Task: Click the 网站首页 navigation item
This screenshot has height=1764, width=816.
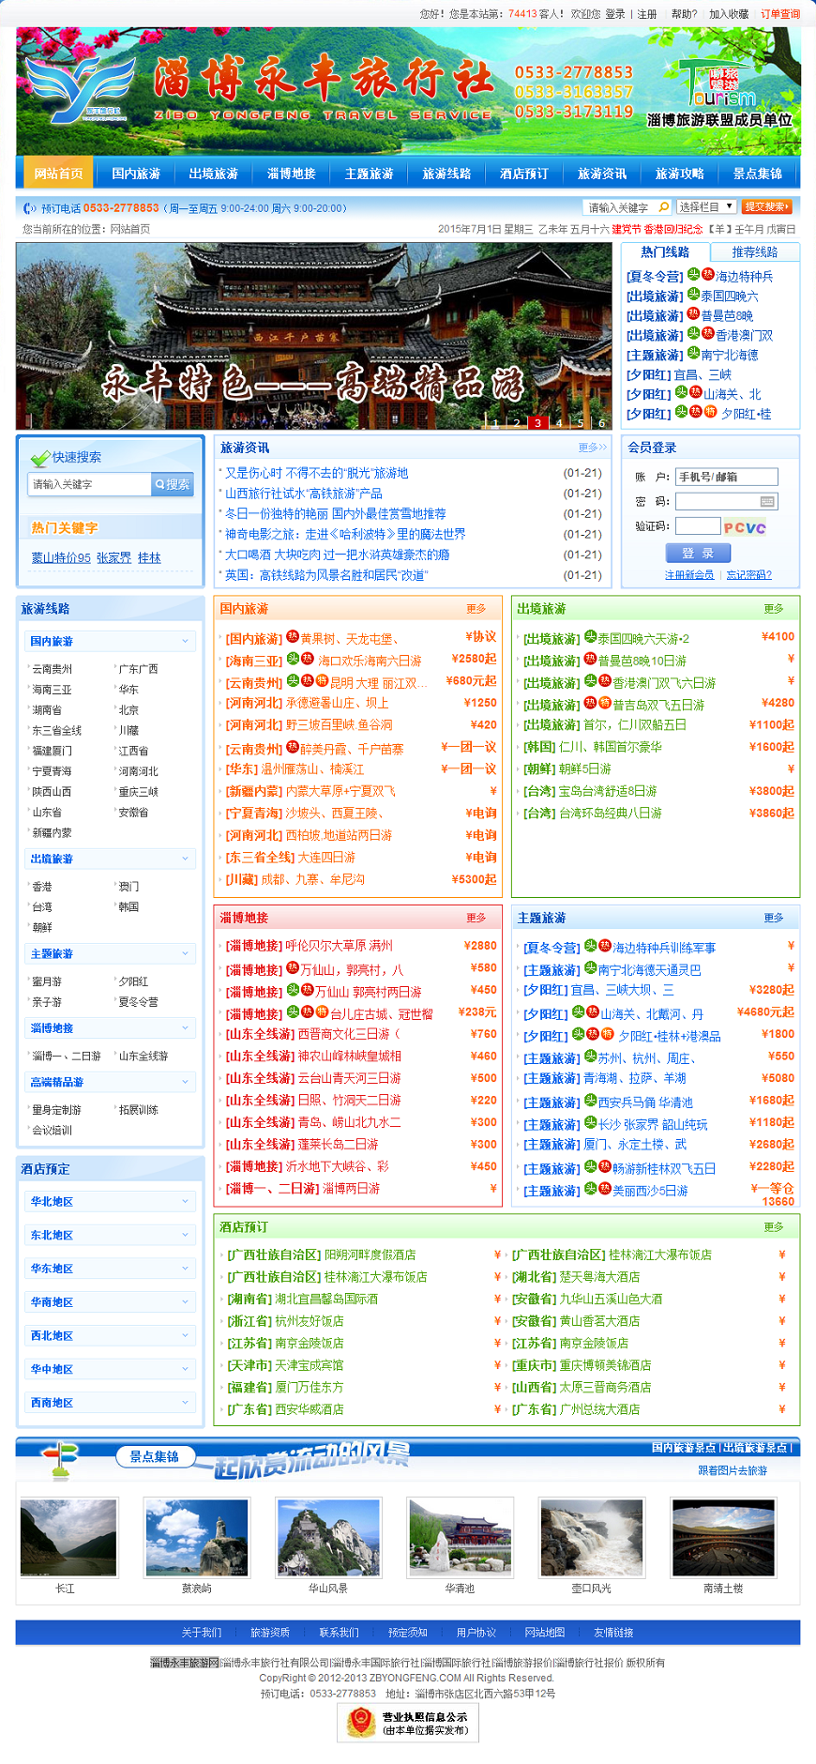Action: point(58,174)
